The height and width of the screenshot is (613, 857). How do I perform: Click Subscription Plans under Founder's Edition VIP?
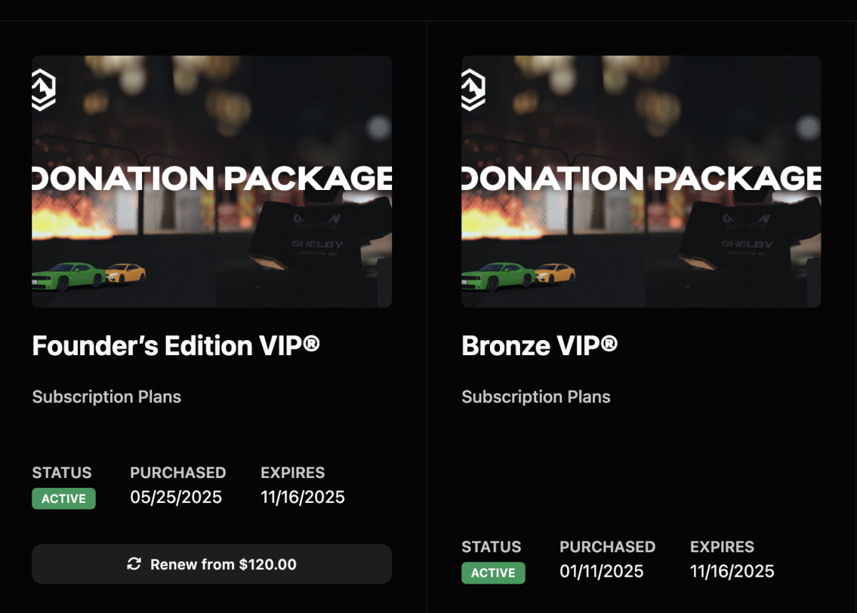106,397
